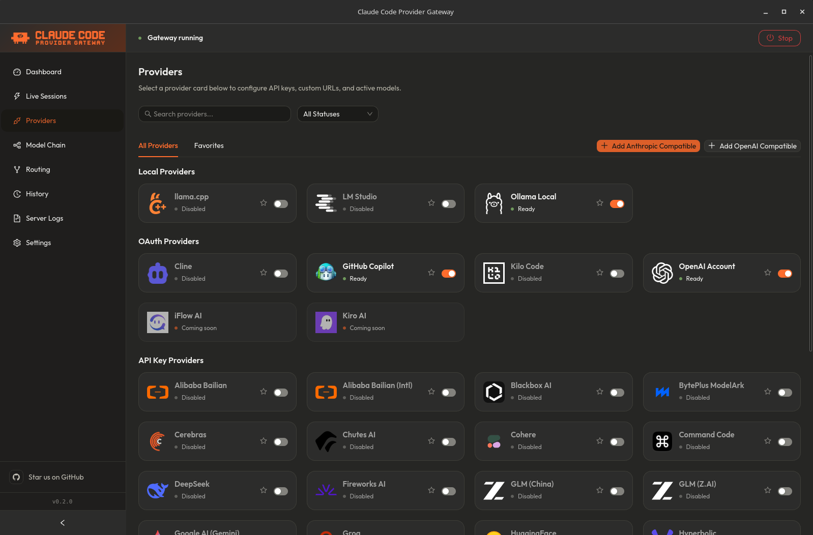Collapse the sidebar with the arrow

(63, 523)
